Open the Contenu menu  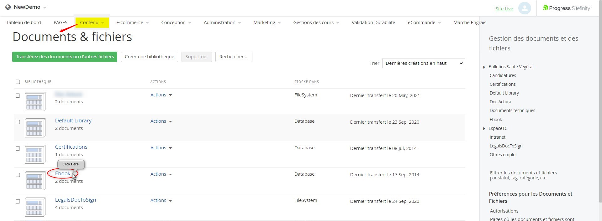point(92,23)
